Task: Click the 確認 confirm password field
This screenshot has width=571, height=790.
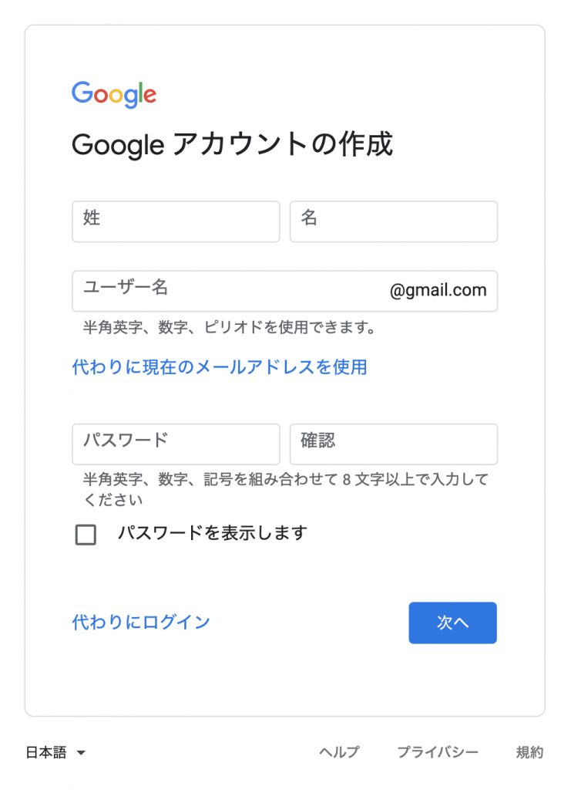Action: (x=394, y=444)
